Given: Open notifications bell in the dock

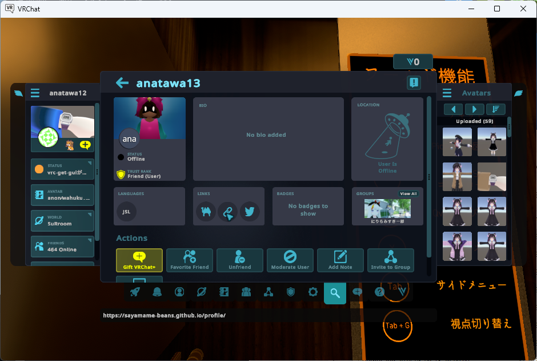Looking at the screenshot, I should (x=157, y=292).
